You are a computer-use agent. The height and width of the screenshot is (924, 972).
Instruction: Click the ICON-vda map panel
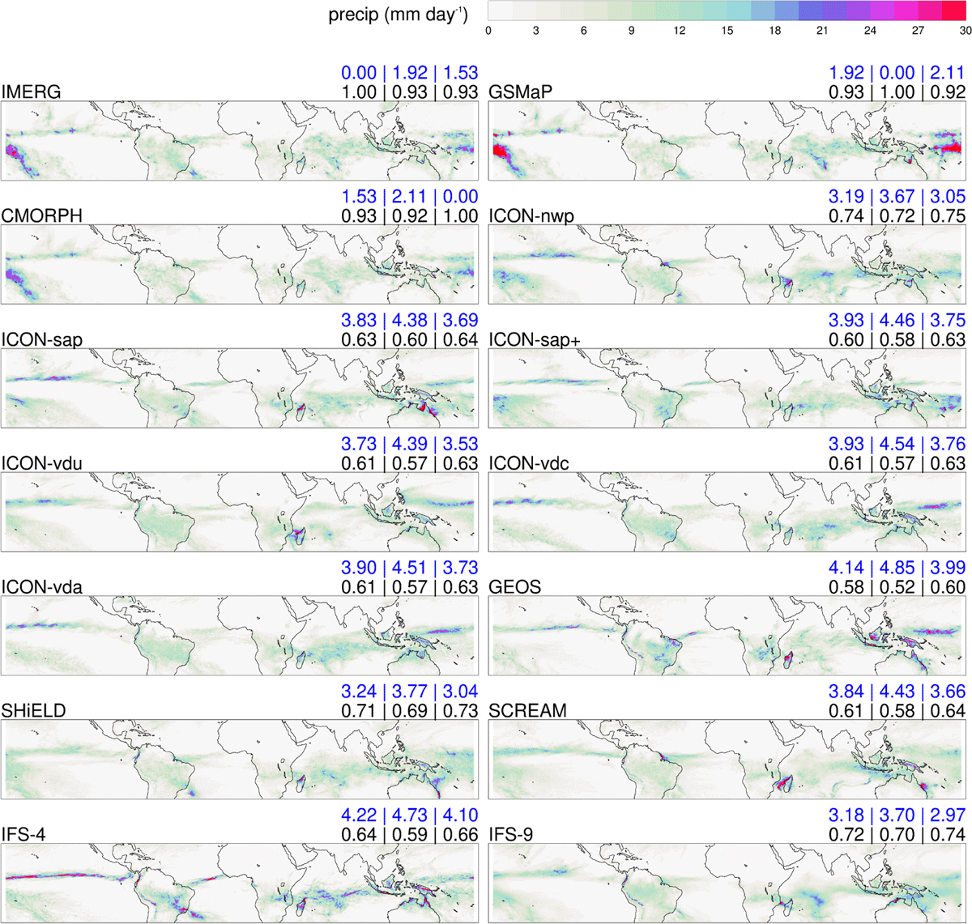(241, 637)
